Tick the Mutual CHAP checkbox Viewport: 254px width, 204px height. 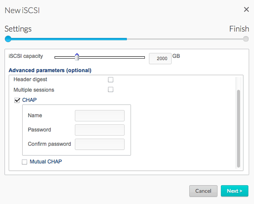click(x=25, y=162)
